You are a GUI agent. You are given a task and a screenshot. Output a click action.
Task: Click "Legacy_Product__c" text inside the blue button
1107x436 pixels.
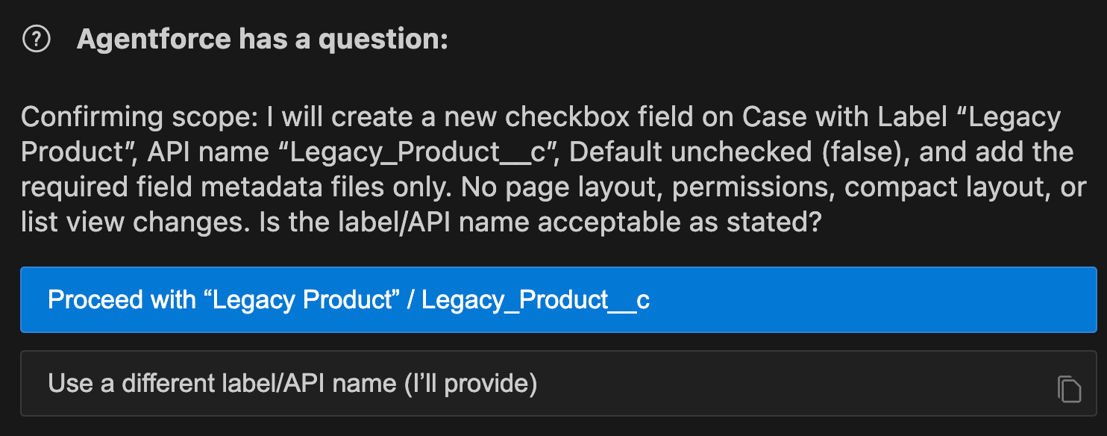click(535, 299)
